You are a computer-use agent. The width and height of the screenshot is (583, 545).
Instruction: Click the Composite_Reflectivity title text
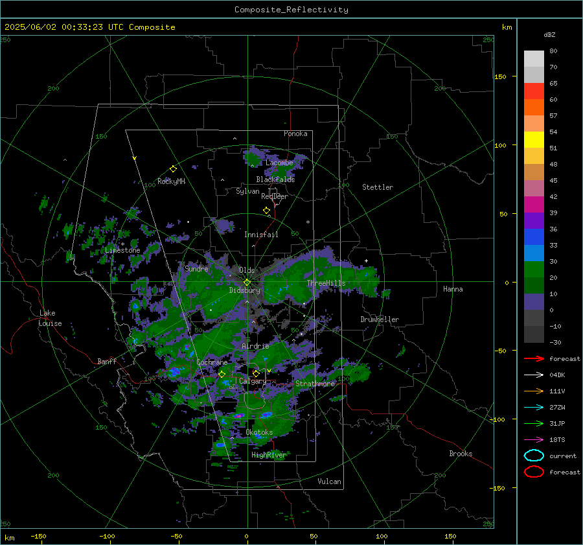click(x=291, y=10)
